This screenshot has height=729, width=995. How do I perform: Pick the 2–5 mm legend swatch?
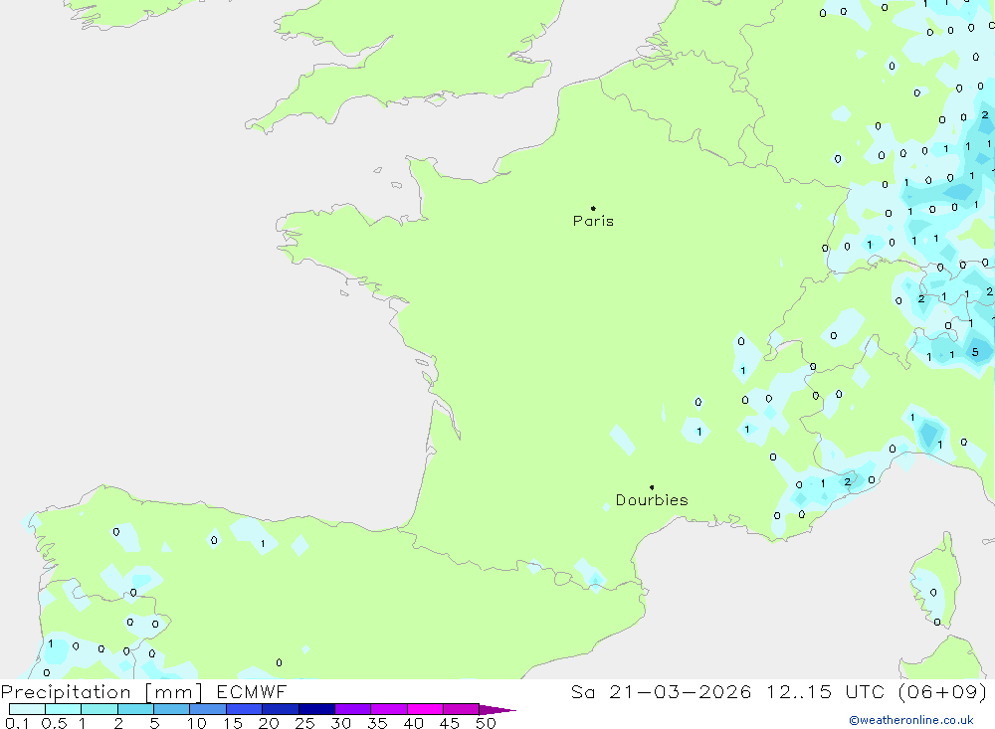coord(135,709)
